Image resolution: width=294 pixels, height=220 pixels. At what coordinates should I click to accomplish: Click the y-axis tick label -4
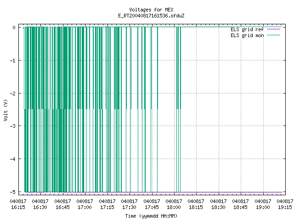point(13,159)
